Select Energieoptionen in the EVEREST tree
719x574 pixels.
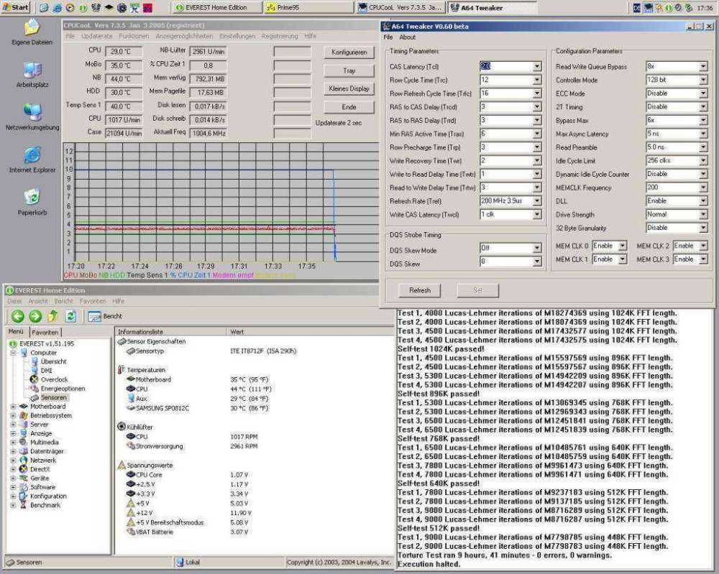63,389
